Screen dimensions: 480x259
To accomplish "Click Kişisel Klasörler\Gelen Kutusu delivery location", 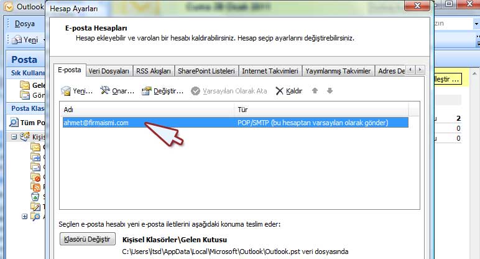I will coord(175,239).
